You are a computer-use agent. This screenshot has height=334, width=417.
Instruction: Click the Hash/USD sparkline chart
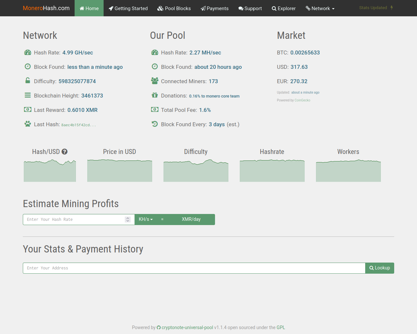click(50, 170)
